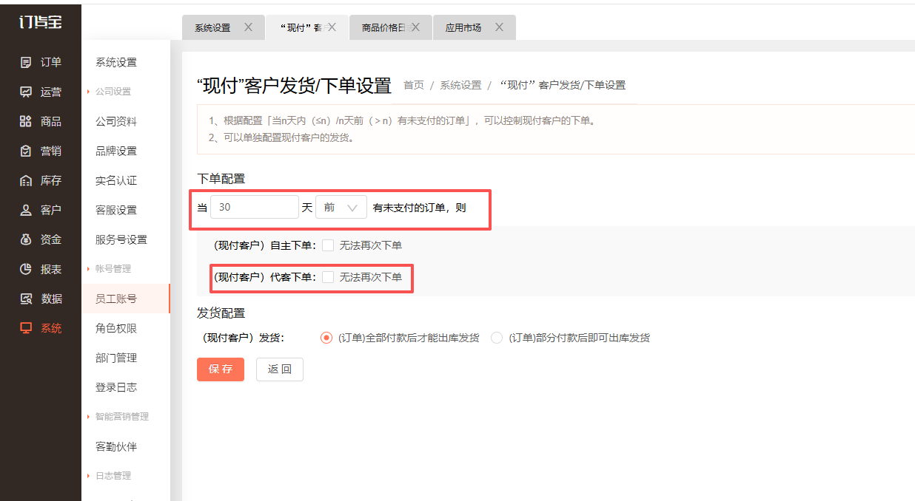This screenshot has width=915, height=501.
Task: Open the 资金 money bag icon
Action: click(27, 240)
